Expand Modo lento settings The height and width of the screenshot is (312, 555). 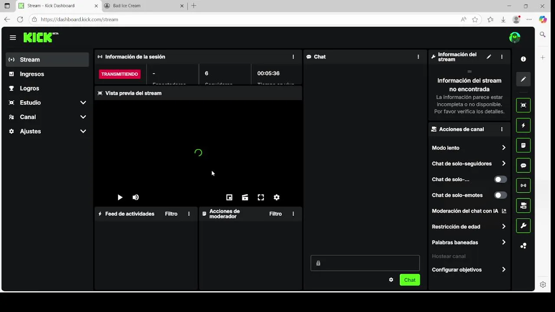pos(469,148)
